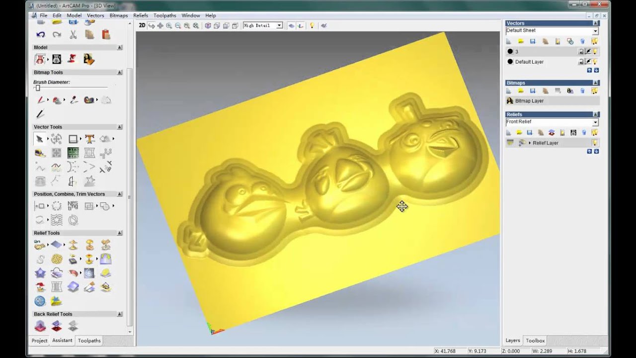Toggle all bitmap layers visibility bulb
The image size is (636, 358).
[595, 91]
